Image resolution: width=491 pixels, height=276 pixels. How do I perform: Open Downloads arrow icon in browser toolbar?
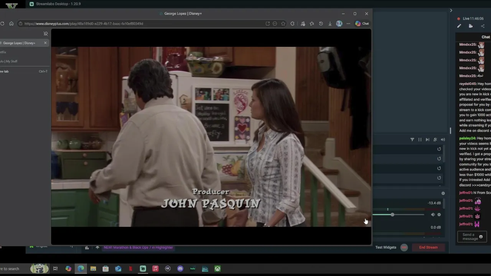pyautogui.click(x=330, y=24)
